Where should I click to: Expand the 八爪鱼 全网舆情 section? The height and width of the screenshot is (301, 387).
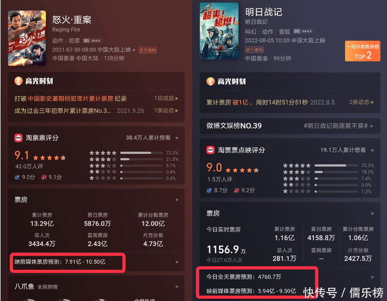(96, 287)
